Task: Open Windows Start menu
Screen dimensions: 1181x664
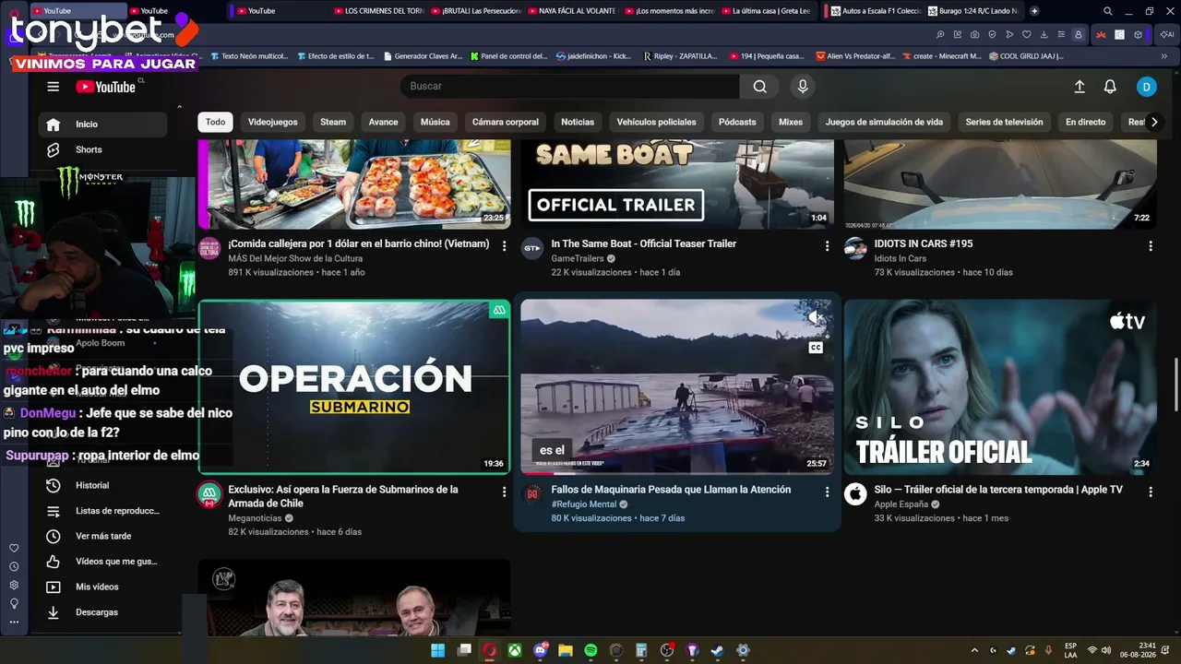Action: tap(438, 650)
